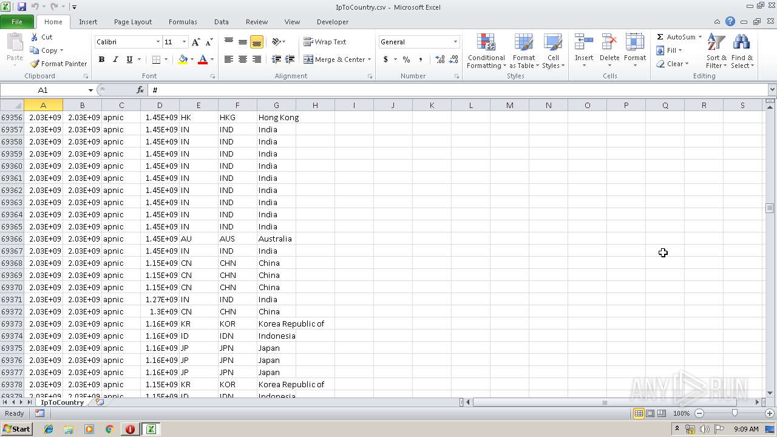Toggle Underline formatting

pos(129,59)
